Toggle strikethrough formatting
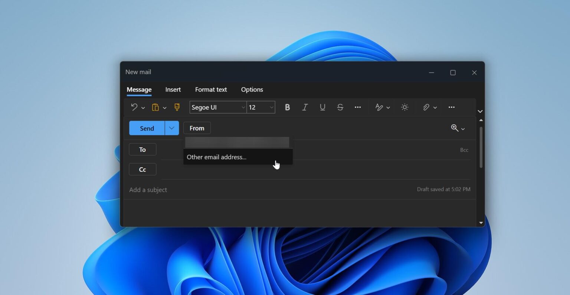 [340, 107]
